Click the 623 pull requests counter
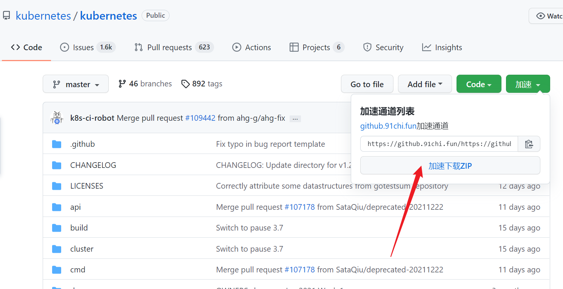 coord(204,47)
